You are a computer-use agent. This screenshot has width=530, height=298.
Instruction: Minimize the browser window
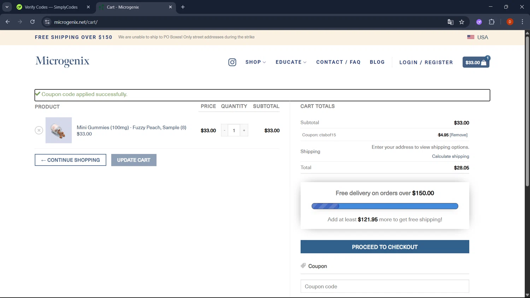490,7
